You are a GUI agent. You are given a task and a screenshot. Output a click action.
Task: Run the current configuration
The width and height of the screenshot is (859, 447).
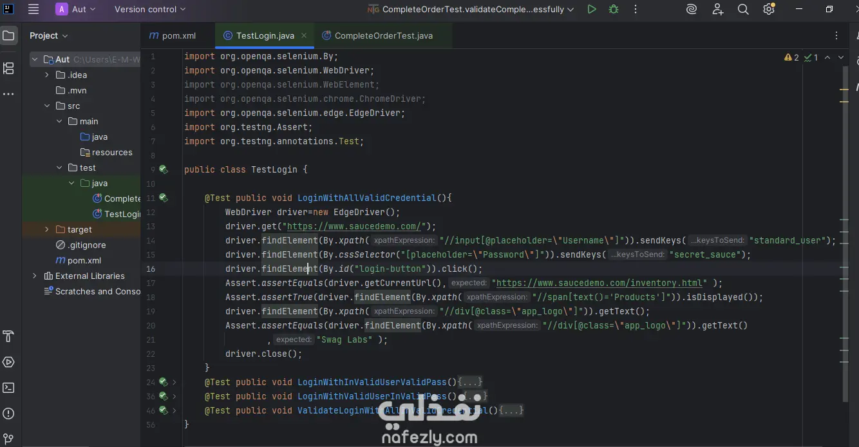[x=592, y=9]
